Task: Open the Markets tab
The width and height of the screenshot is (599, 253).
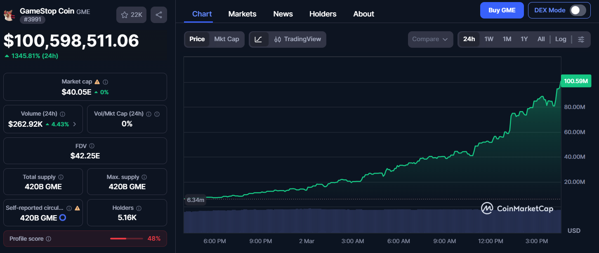Action: click(243, 14)
